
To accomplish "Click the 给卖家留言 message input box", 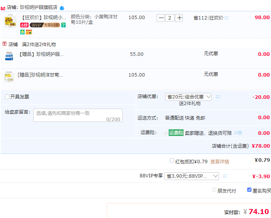I will pos(78,115).
